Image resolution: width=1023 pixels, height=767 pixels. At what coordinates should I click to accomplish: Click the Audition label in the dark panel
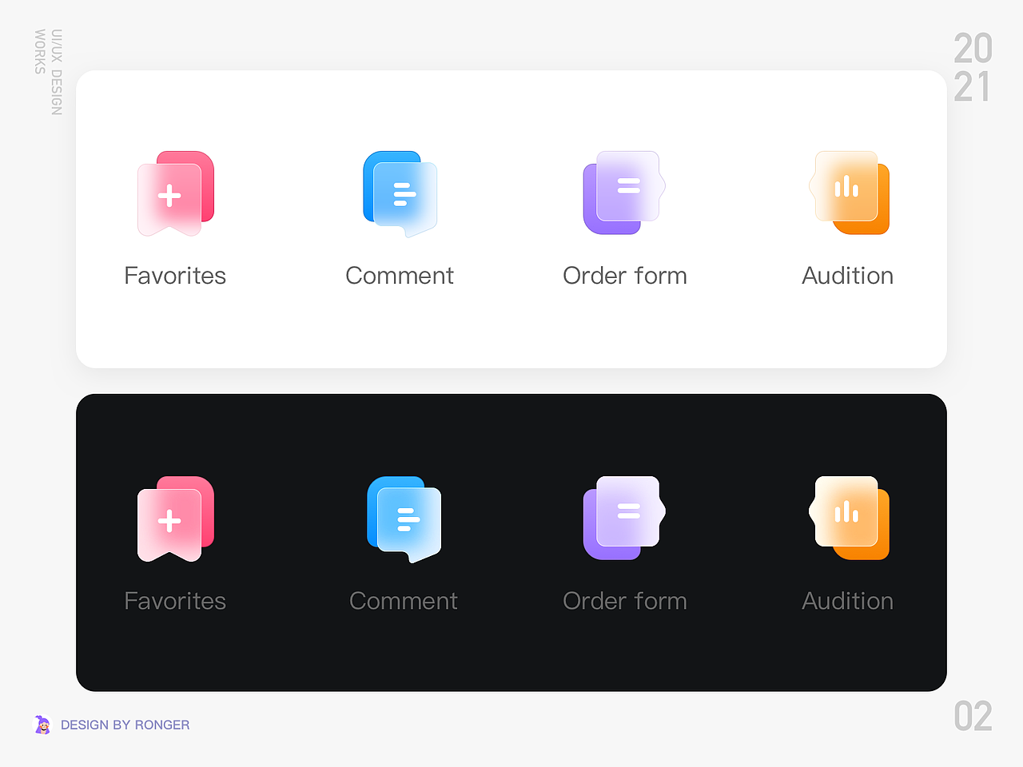[x=848, y=601]
